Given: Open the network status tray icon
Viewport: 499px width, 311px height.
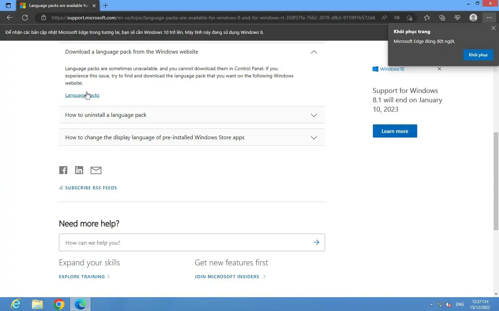Looking at the screenshot, I should [440, 304].
